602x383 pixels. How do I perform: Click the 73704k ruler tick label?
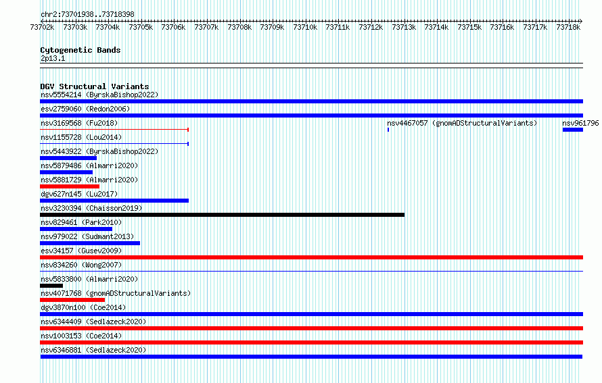(x=108, y=27)
